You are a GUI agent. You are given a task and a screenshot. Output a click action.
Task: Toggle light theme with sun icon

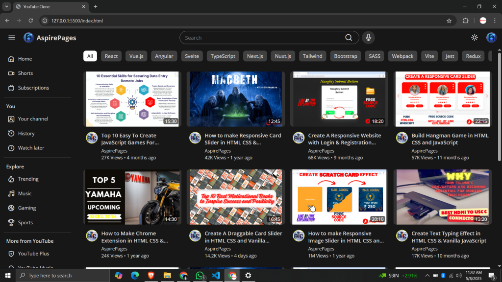coord(475,38)
